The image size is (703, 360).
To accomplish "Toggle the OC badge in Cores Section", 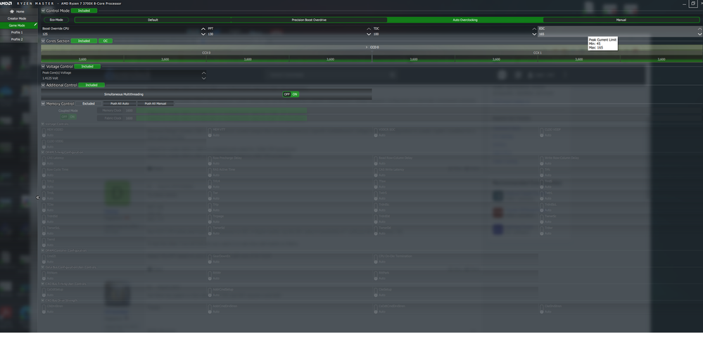I will click(x=106, y=41).
